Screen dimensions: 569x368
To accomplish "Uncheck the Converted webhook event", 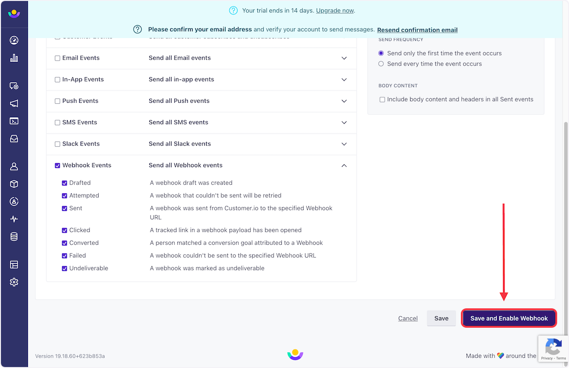I will pos(64,243).
